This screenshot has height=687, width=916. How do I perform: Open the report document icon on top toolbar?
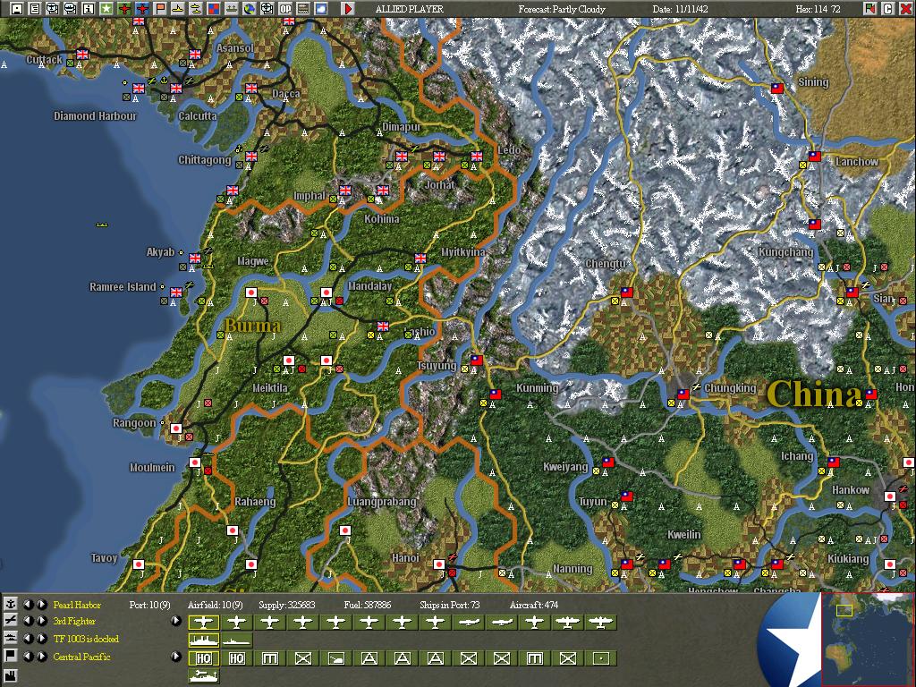[x=35, y=8]
